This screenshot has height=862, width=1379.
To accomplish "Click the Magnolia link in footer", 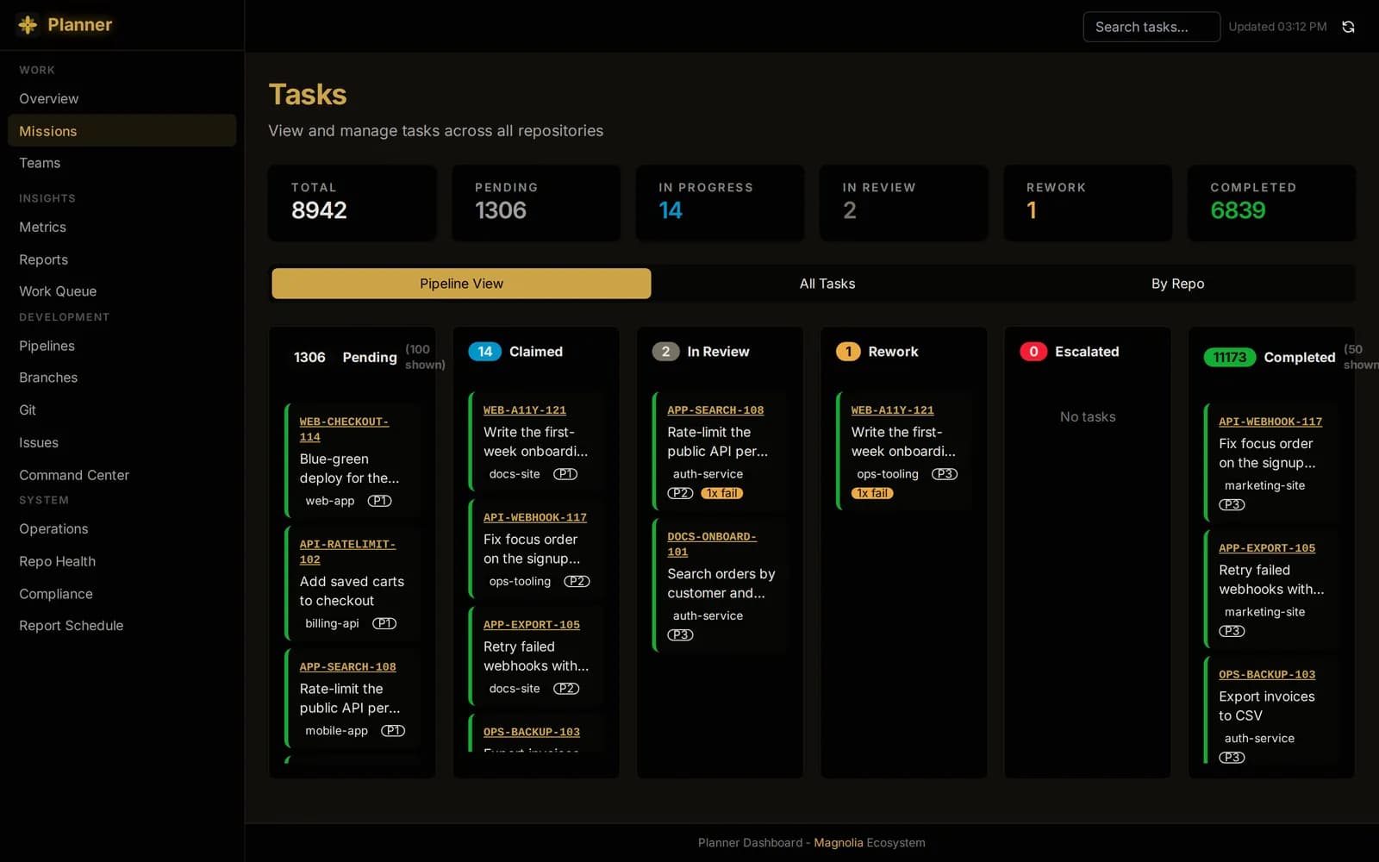I will (839, 843).
